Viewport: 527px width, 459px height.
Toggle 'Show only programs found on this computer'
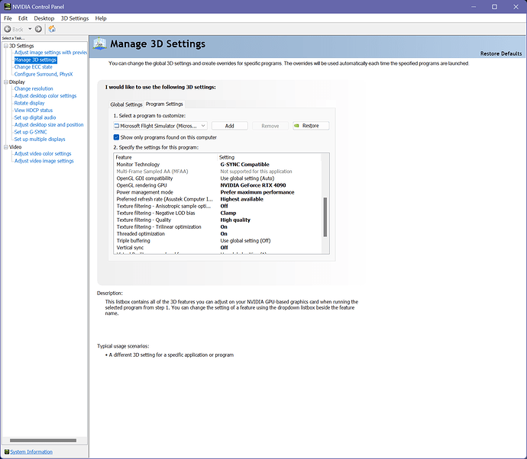pyautogui.click(x=116, y=136)
